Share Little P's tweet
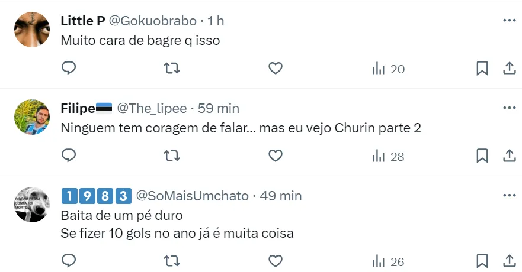Image resolution: width=522 pixels, height=272 pixels. pos(509,69)
